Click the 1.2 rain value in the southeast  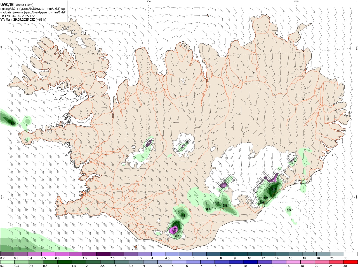[x=266, y=198]
